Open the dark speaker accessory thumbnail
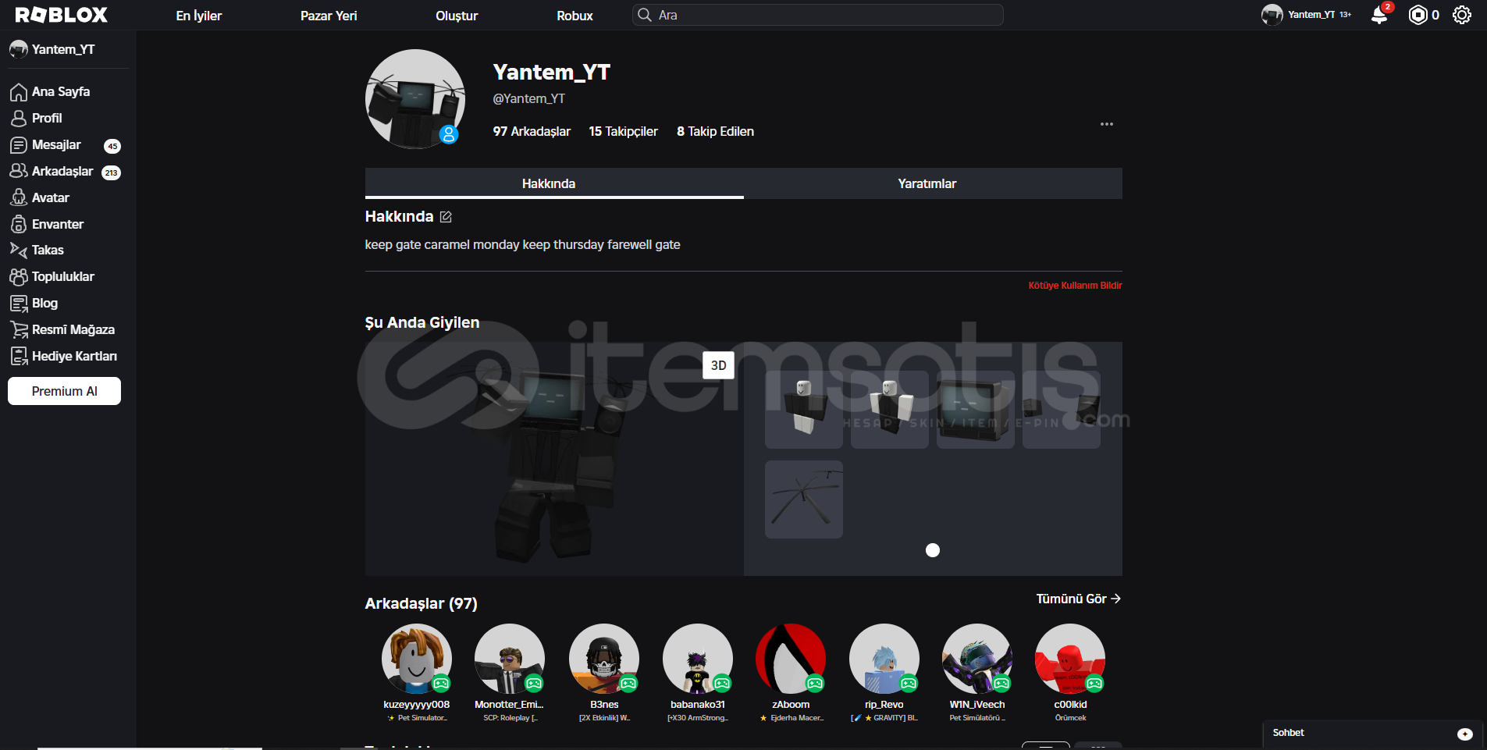 (1062, 410)
